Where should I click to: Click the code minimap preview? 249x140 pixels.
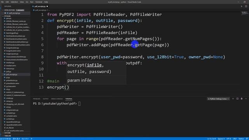click(245, 13)
